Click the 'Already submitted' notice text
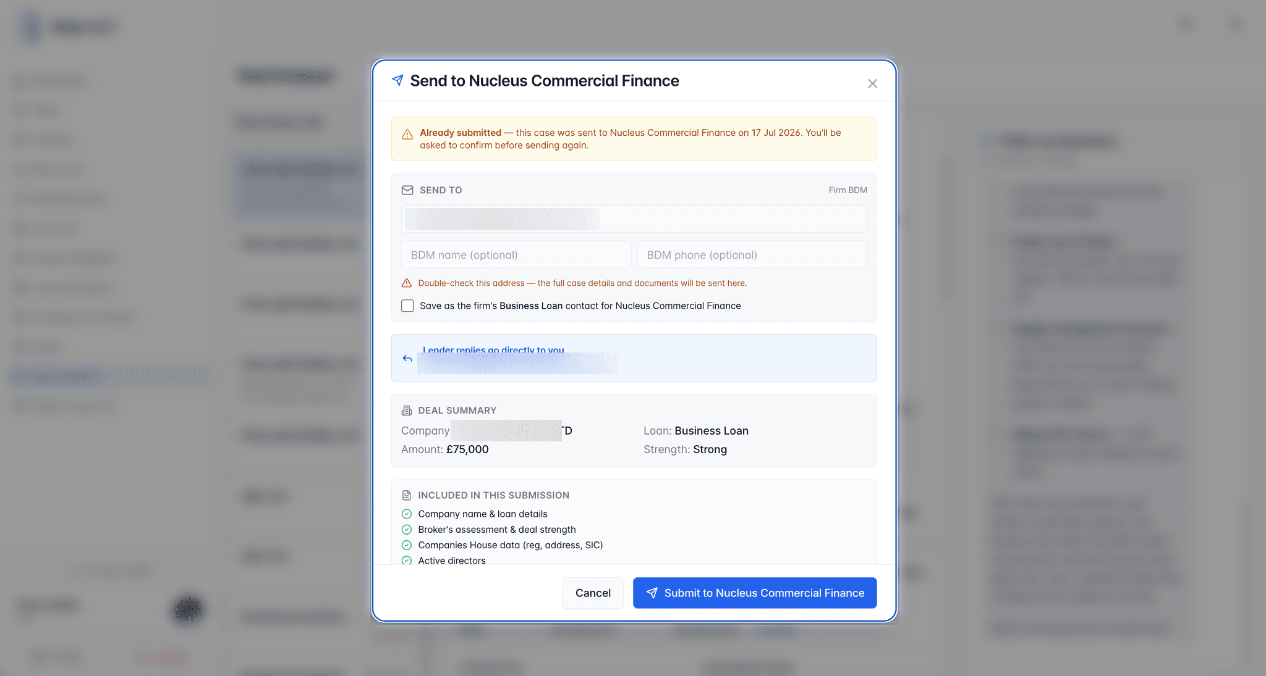 (x=631, y=139)
